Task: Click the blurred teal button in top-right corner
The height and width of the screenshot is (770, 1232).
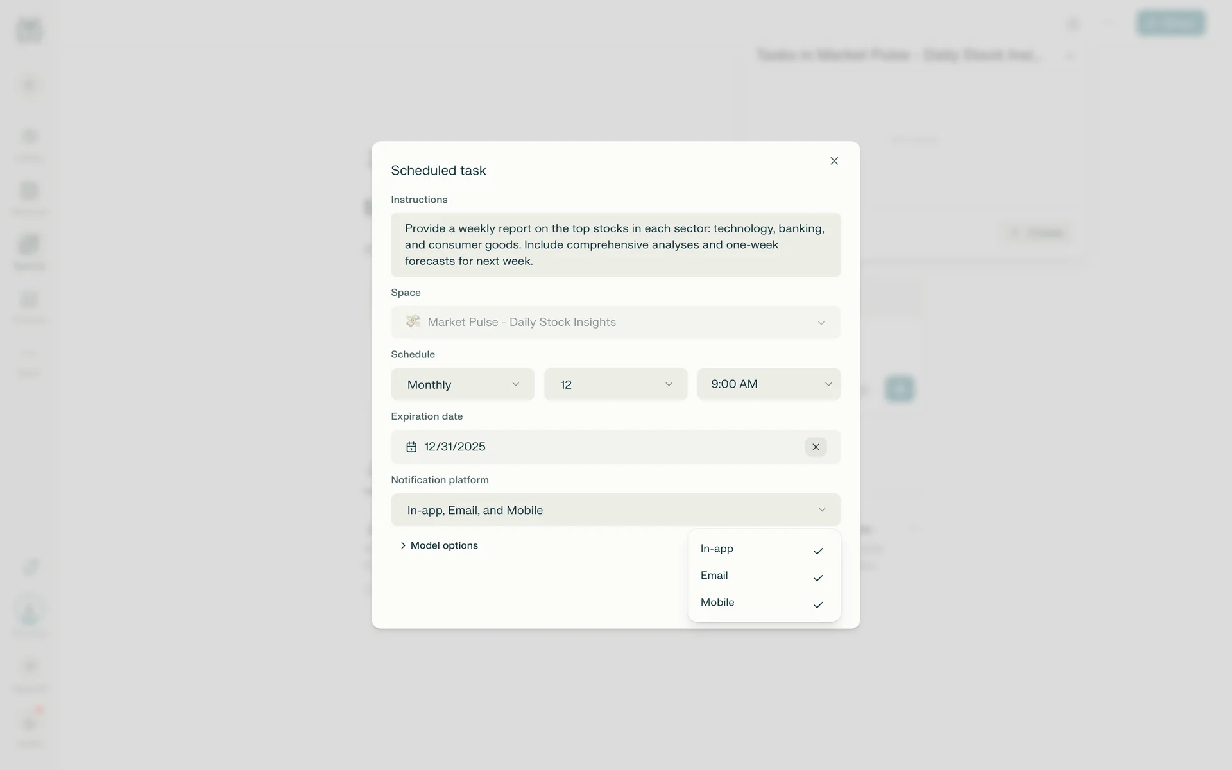Action: [x=1170, y=24]
